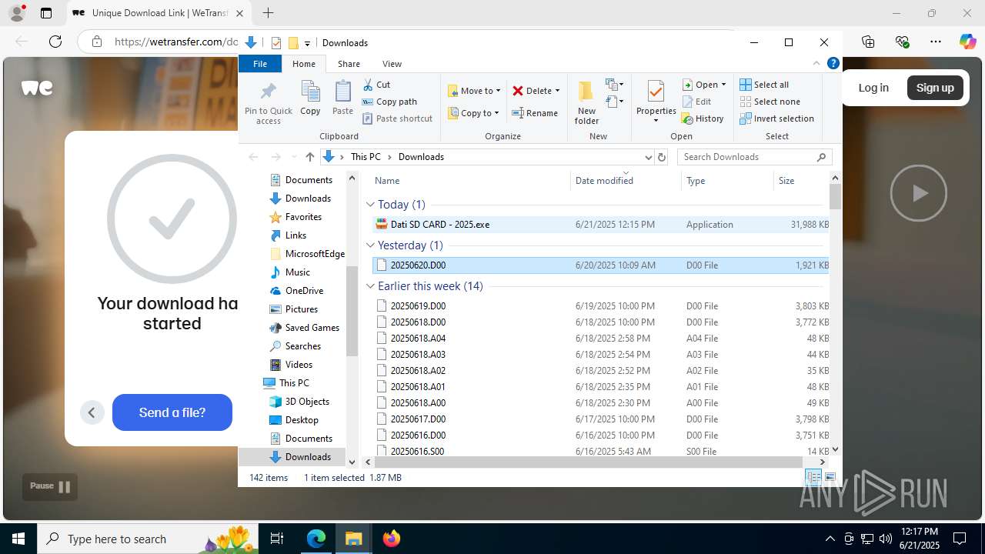This screenshot has height=554, width=985.
Task: Switch to details view layout
Action: [x=813, y=478]
